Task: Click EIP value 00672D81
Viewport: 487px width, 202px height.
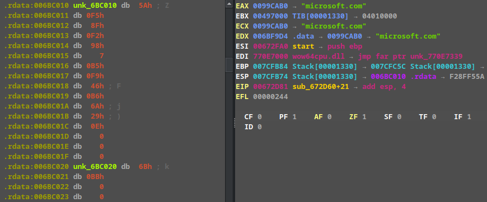Action: click(270, 87)
